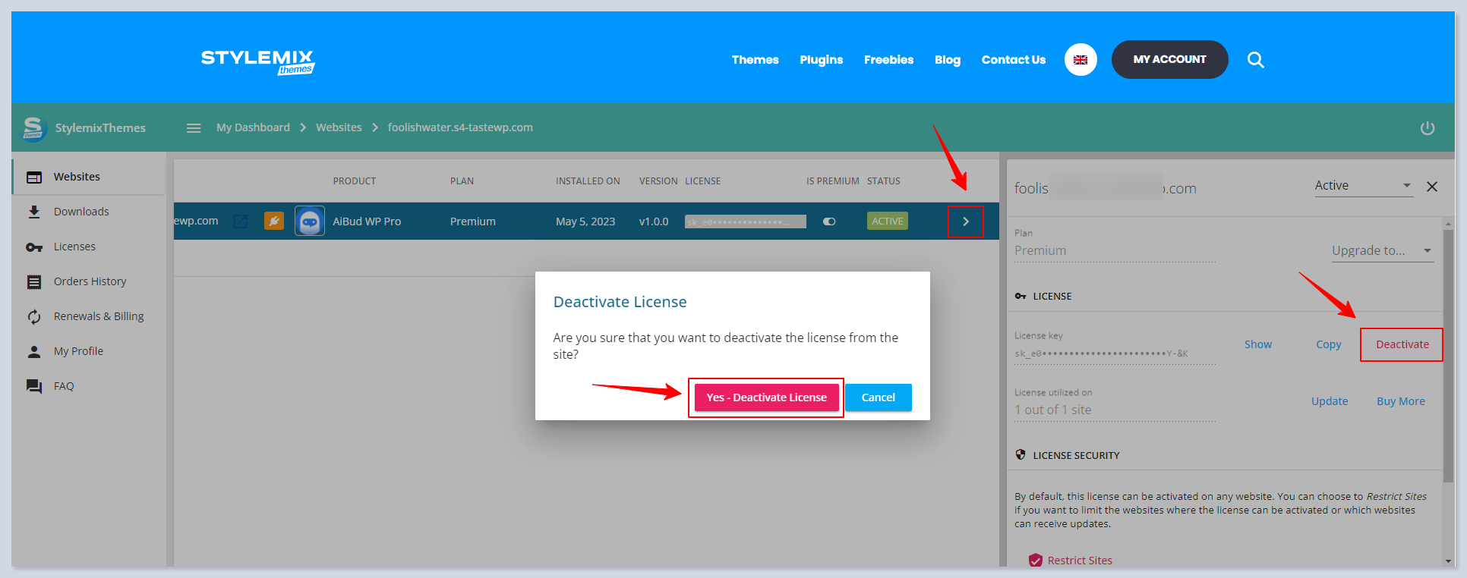Click the license key field in panel
Screen dimensions: 1467x578
click(x=1114, y=353)
